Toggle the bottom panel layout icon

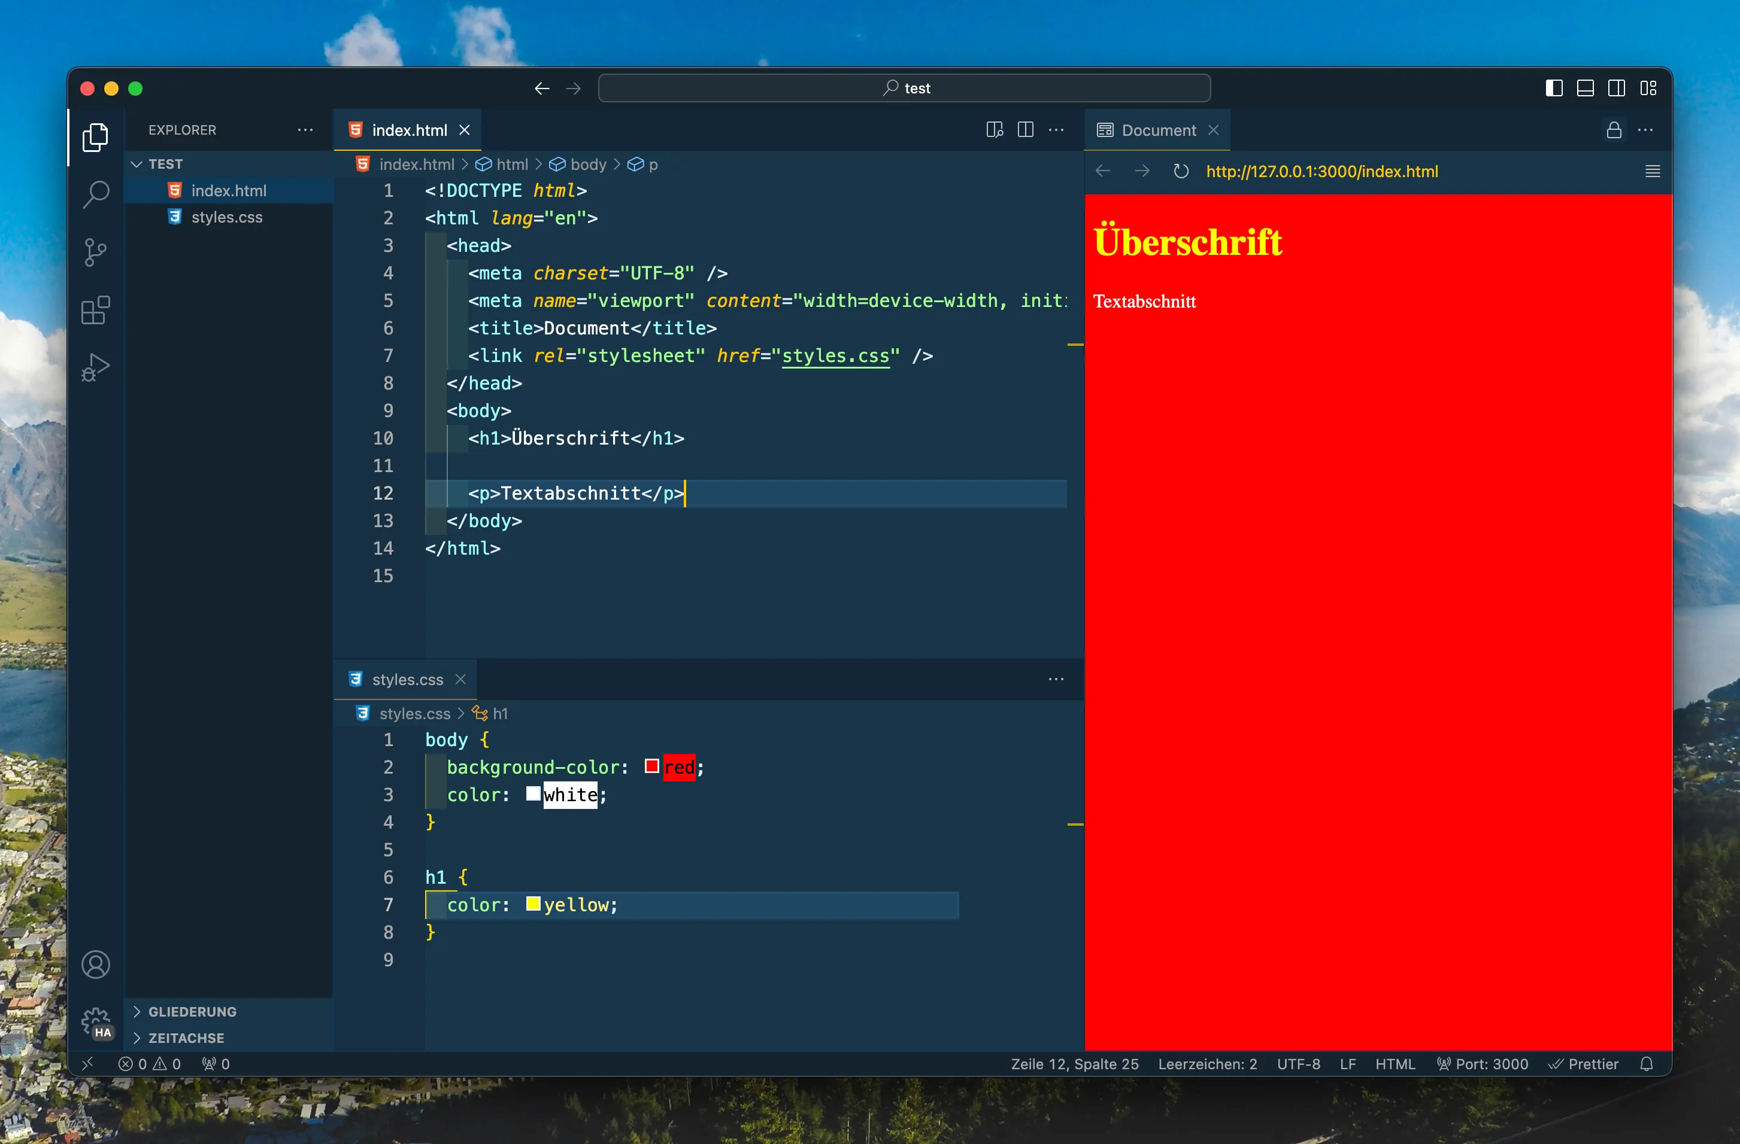(x=1586, y=89)
